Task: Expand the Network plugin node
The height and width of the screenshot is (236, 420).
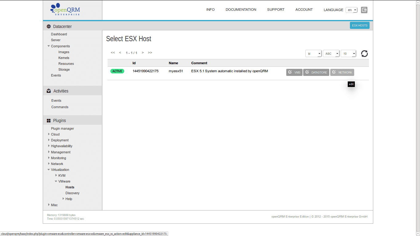Action: click(49, 164)
